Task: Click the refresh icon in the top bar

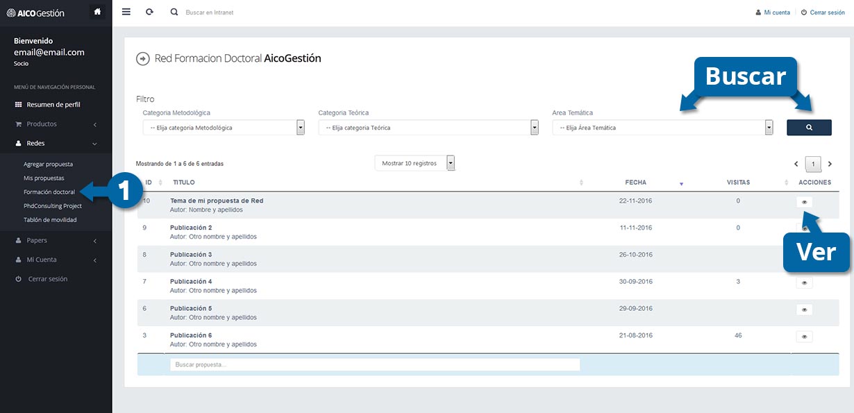Action: click(149, 12)
